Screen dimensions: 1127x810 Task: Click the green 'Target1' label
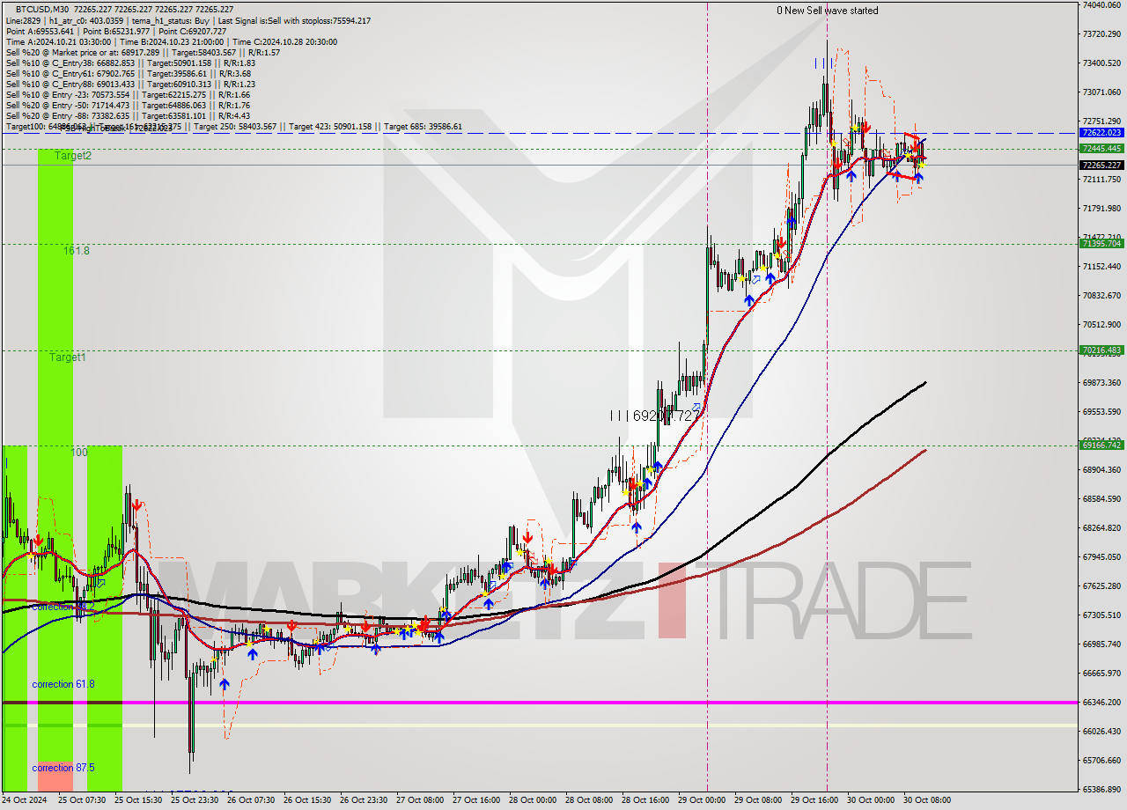68,357
